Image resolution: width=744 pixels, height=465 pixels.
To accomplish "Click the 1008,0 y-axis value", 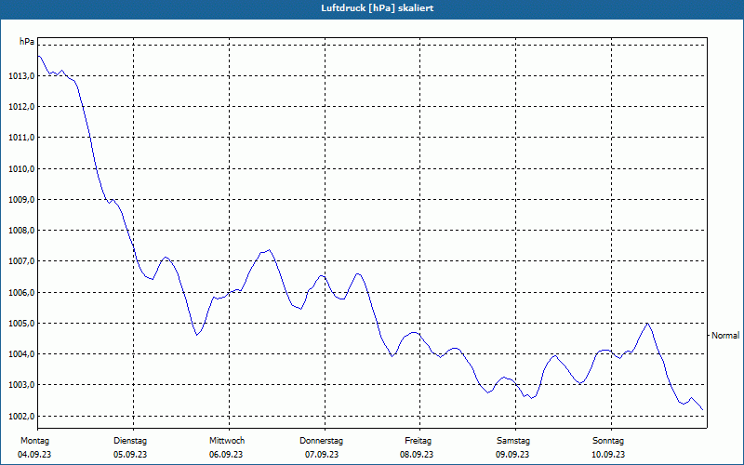I will (x=21, y=231).
